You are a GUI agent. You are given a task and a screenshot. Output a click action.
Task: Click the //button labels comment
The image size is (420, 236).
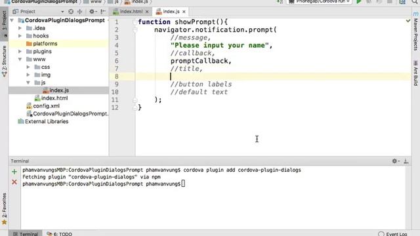click(x=201, y=85)
